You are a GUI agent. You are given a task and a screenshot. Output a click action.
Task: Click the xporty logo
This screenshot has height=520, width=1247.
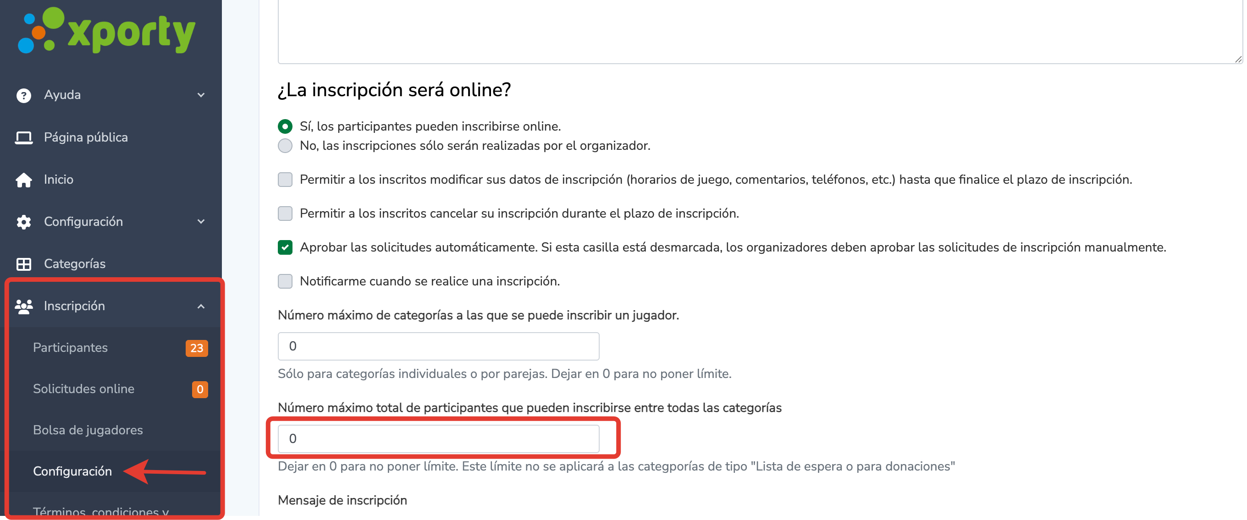(x=106, y=32)
